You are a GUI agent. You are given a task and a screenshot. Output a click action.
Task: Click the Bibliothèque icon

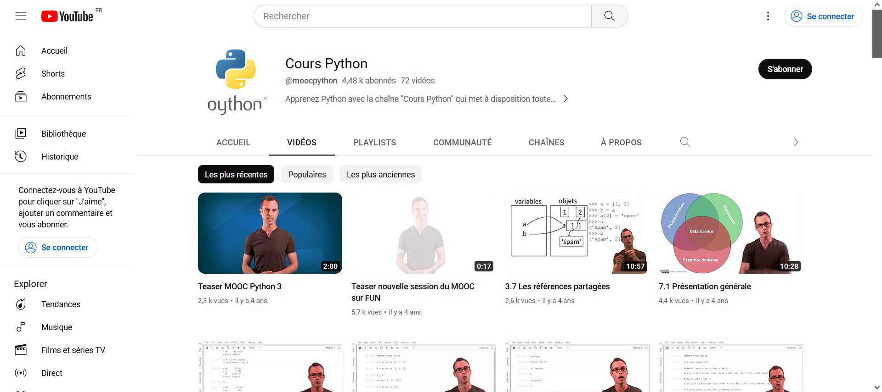(21, 133)
